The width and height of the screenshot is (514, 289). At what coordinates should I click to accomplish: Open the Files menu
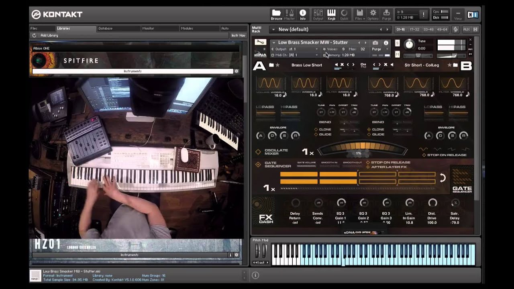[360, 14]
